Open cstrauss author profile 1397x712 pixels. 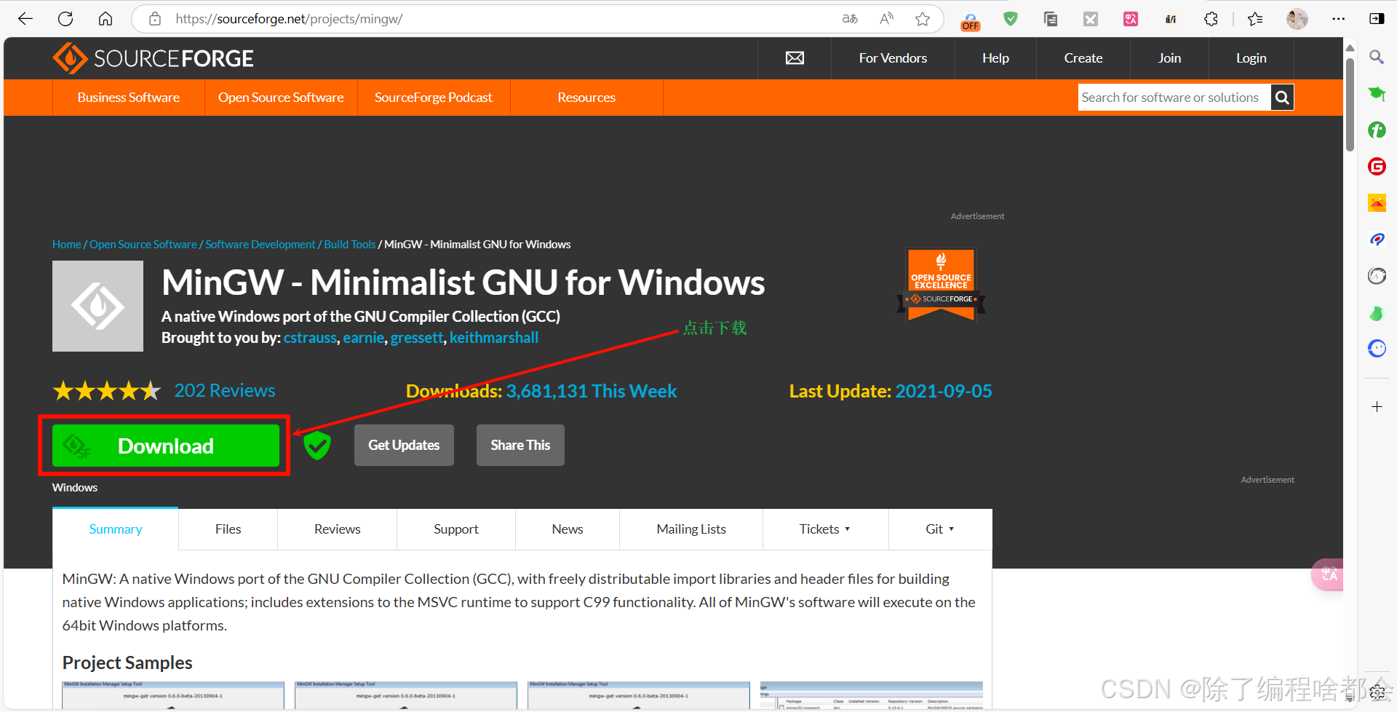[311, 338]
